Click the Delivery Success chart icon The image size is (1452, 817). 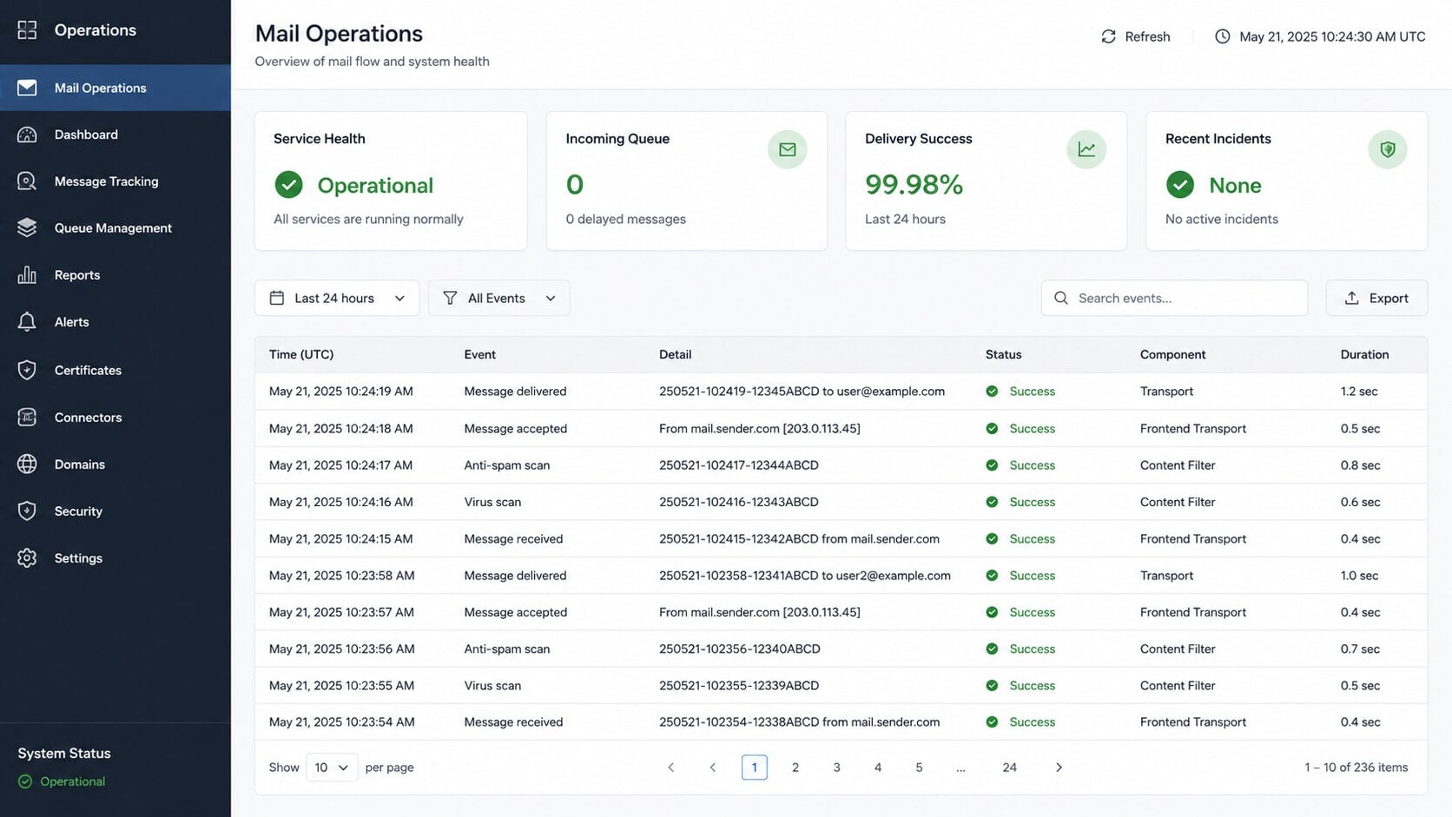tap(1086, 149)
